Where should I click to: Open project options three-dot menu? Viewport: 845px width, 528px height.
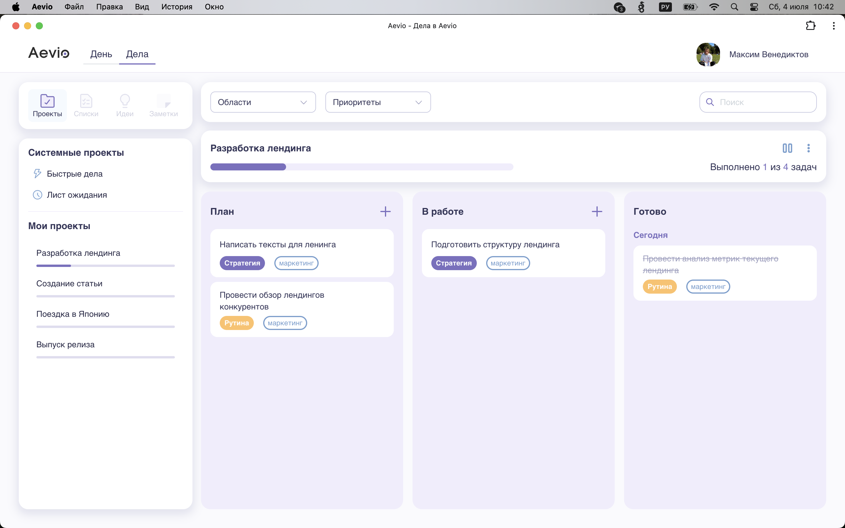[x=808, y=148]
